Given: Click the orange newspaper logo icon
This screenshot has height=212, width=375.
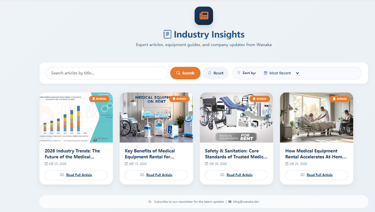Looking at the screenshot, I should coord(204,16).
